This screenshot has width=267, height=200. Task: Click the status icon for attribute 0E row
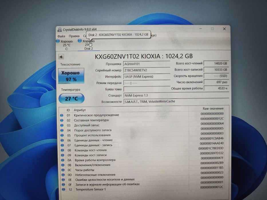63,180
